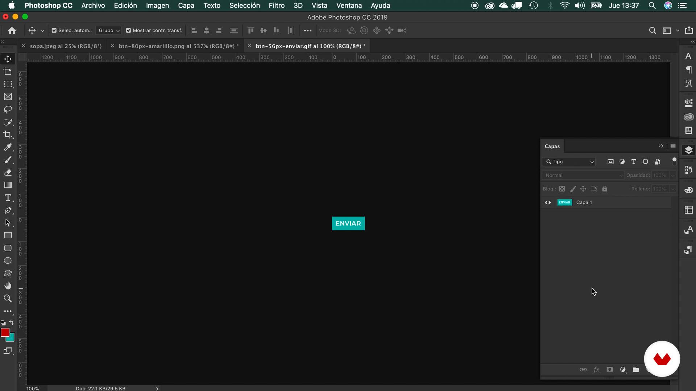Expand the Normal blend mode dropdown
Screen dimensions: 696x391
click(x=583, y=175)
